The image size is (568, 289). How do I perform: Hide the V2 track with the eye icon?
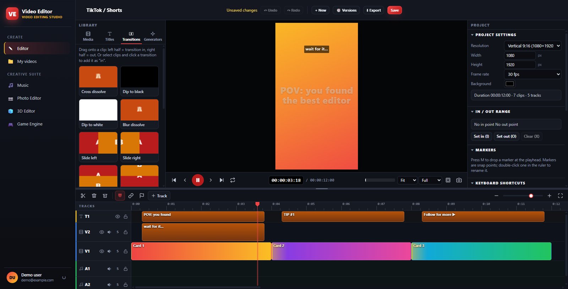(102, 232)
